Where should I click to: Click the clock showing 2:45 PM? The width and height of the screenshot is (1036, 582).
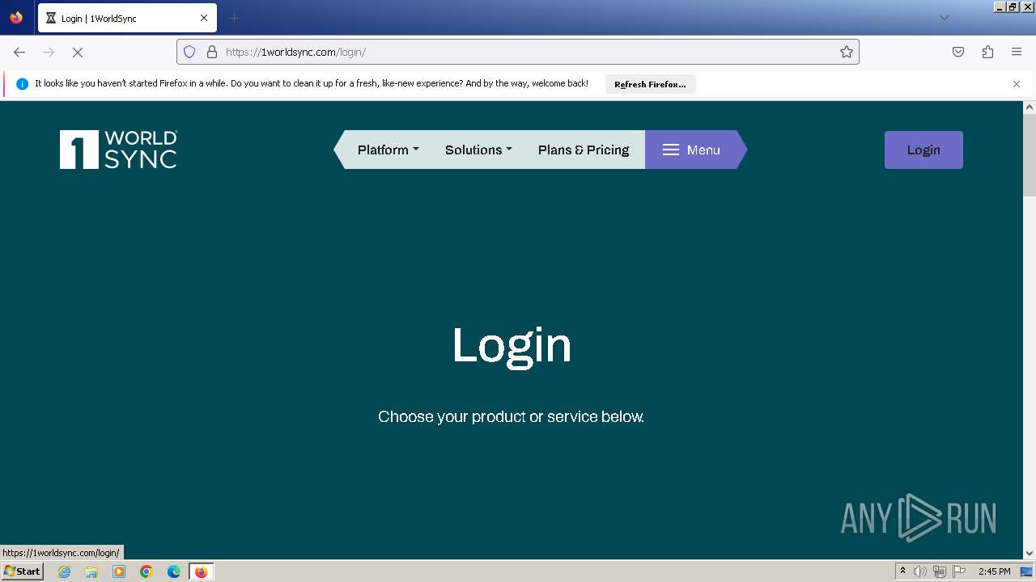click(994, 571)
